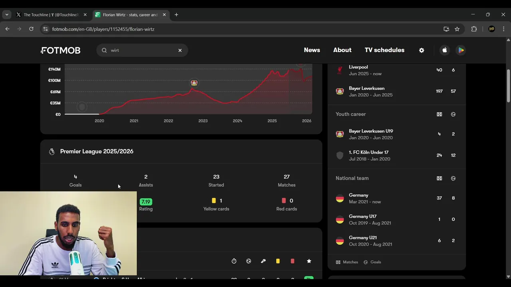This screenshot has height=287, width=511.
Task: Click the Germany senior flag icon
Action: click(x=340, y=198)
